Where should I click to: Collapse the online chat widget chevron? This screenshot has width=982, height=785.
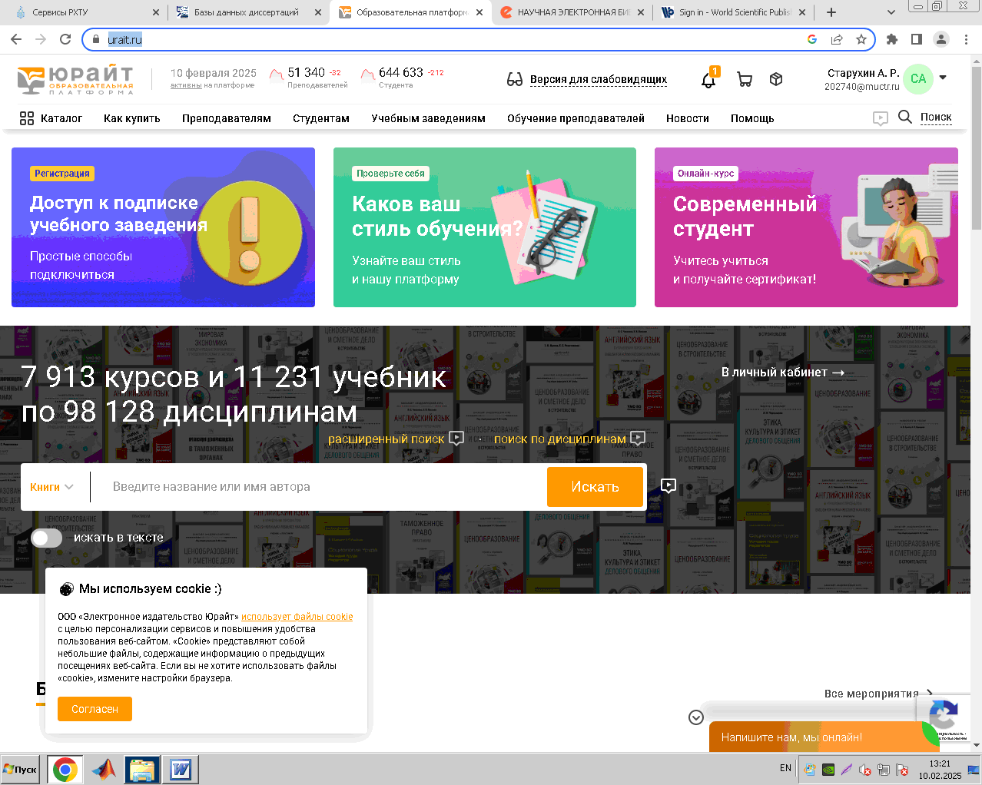(696, 717)
